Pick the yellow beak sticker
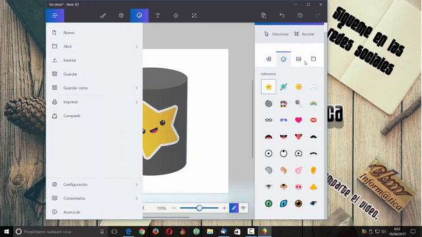Viewport: 422px width, 237px height. [314, 187]
